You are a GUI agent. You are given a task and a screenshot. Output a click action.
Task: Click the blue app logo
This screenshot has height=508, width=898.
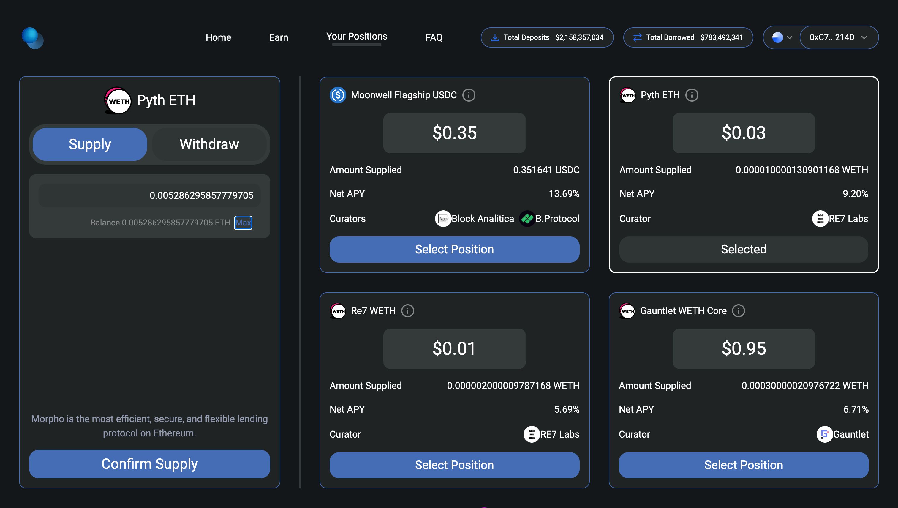(x=32, y=38)
